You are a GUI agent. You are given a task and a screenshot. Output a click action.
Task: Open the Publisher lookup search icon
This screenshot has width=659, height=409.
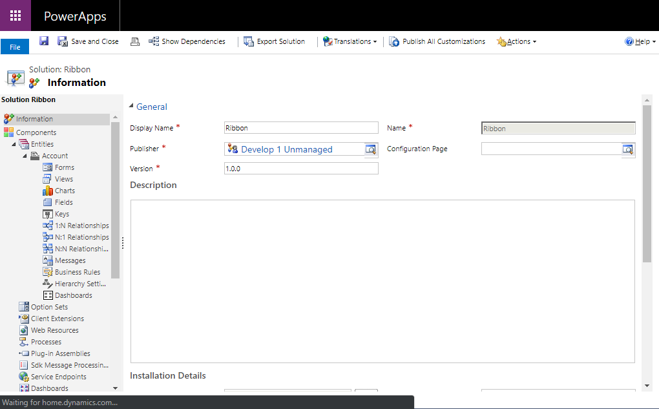click(371, 149)
